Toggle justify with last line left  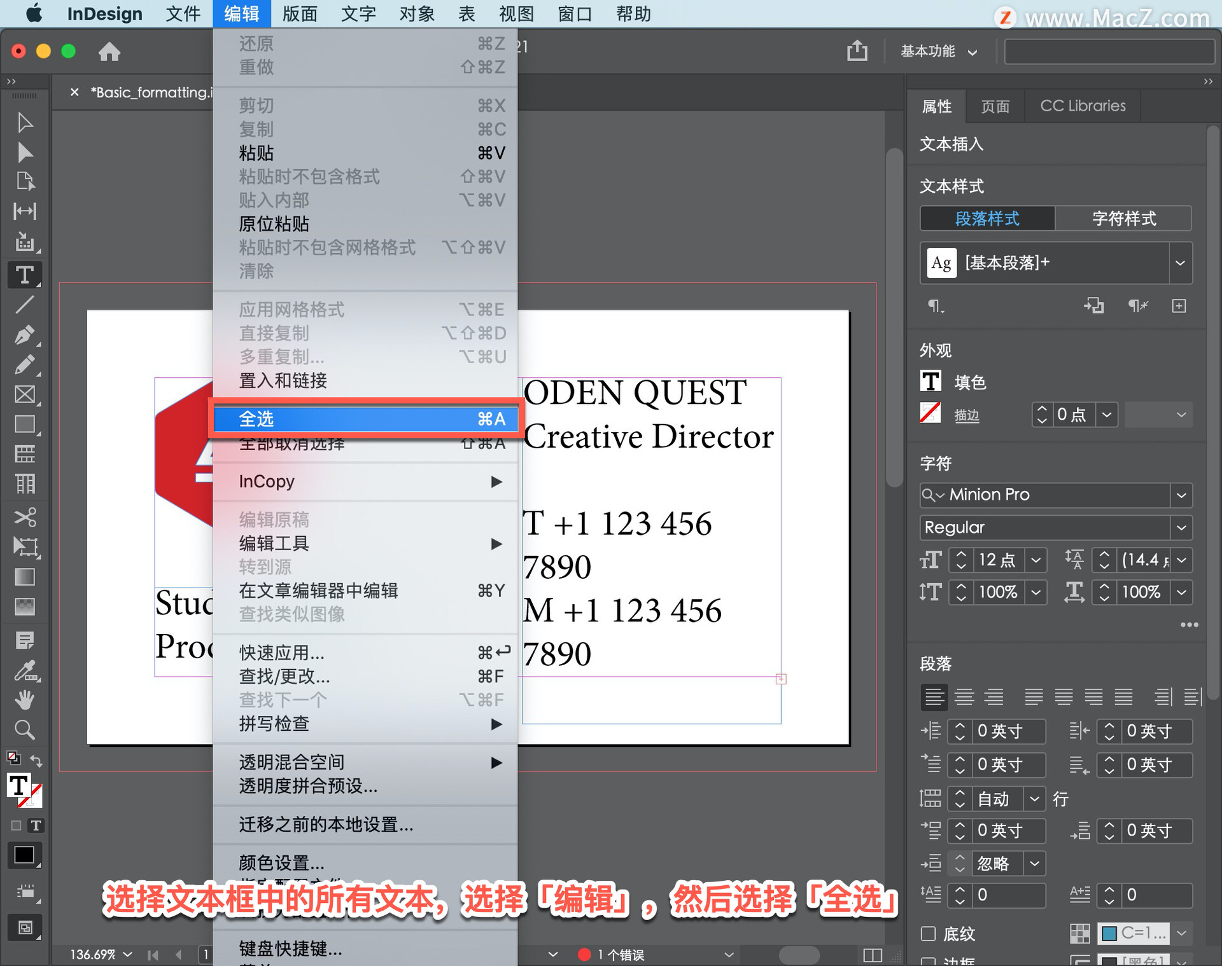point(1034,697)
